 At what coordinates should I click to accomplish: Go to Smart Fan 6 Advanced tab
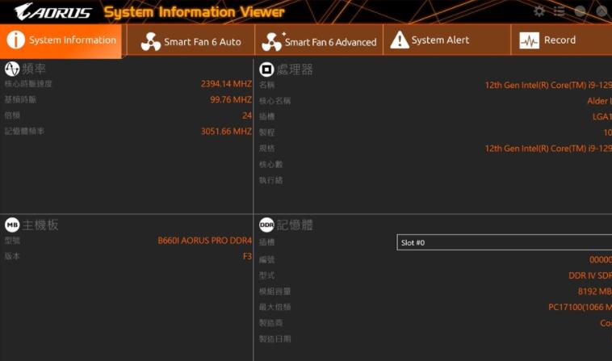320,41
